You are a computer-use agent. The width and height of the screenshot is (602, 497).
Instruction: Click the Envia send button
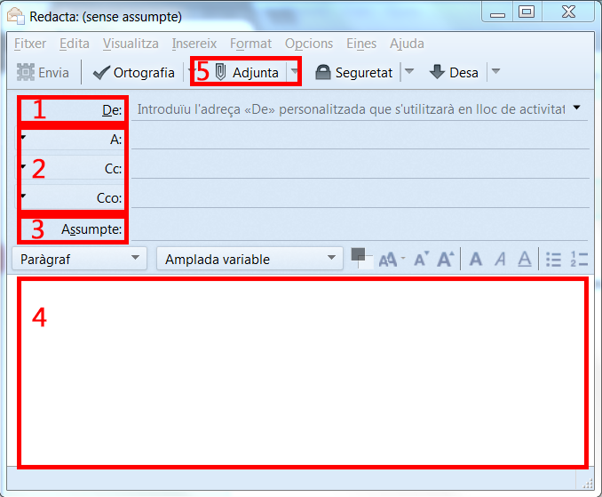[43, 73]
